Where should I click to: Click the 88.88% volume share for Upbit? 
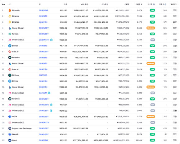139,140
